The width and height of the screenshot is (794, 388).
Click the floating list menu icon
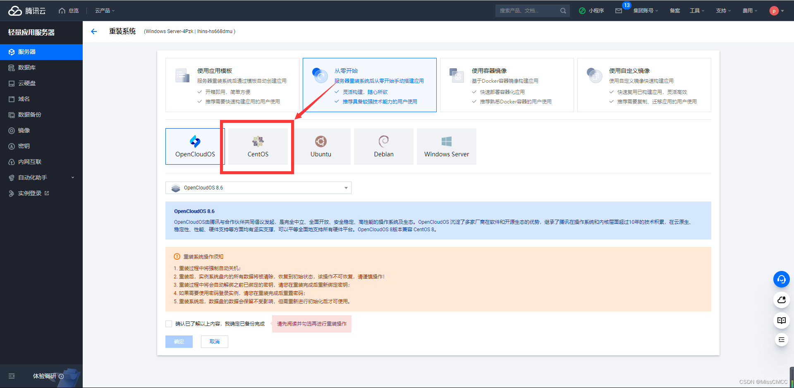coord(782,340)
